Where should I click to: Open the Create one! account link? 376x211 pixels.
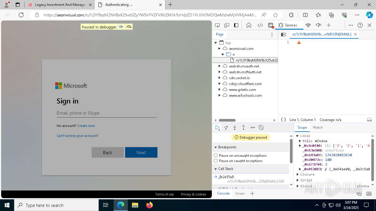coord(86,126)
